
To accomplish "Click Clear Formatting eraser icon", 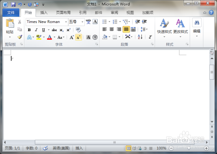I will coord(78,30).
